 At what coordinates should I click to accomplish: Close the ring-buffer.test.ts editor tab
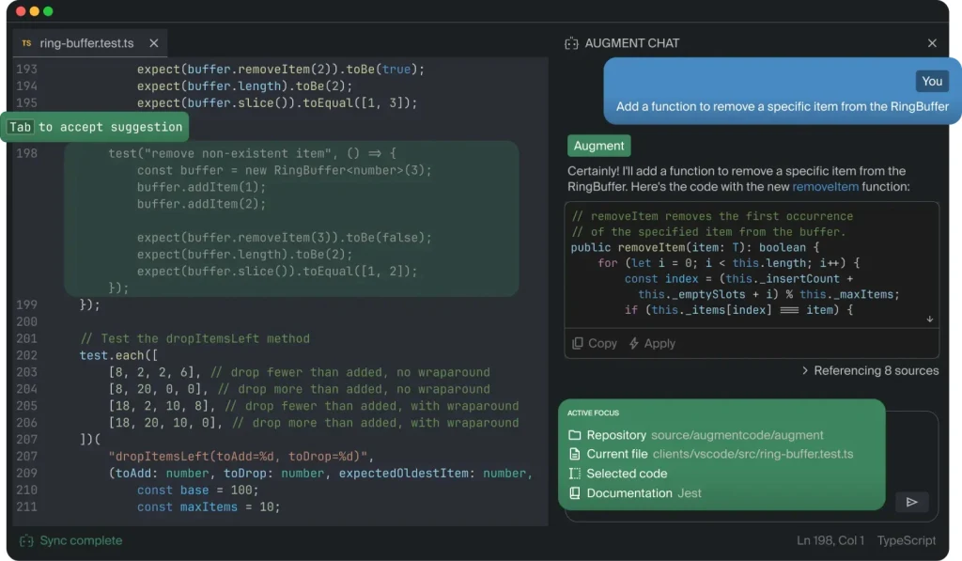click(154, 43)
